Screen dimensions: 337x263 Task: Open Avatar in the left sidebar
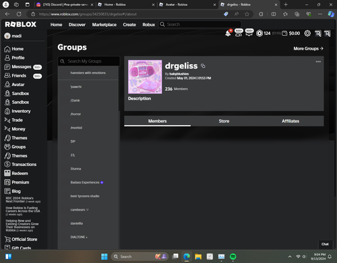pos(15,85)
